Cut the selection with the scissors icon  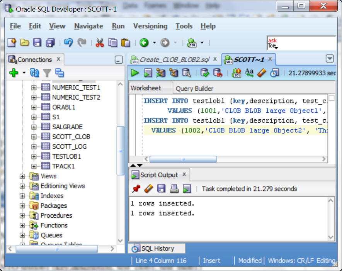pos(100,42)
